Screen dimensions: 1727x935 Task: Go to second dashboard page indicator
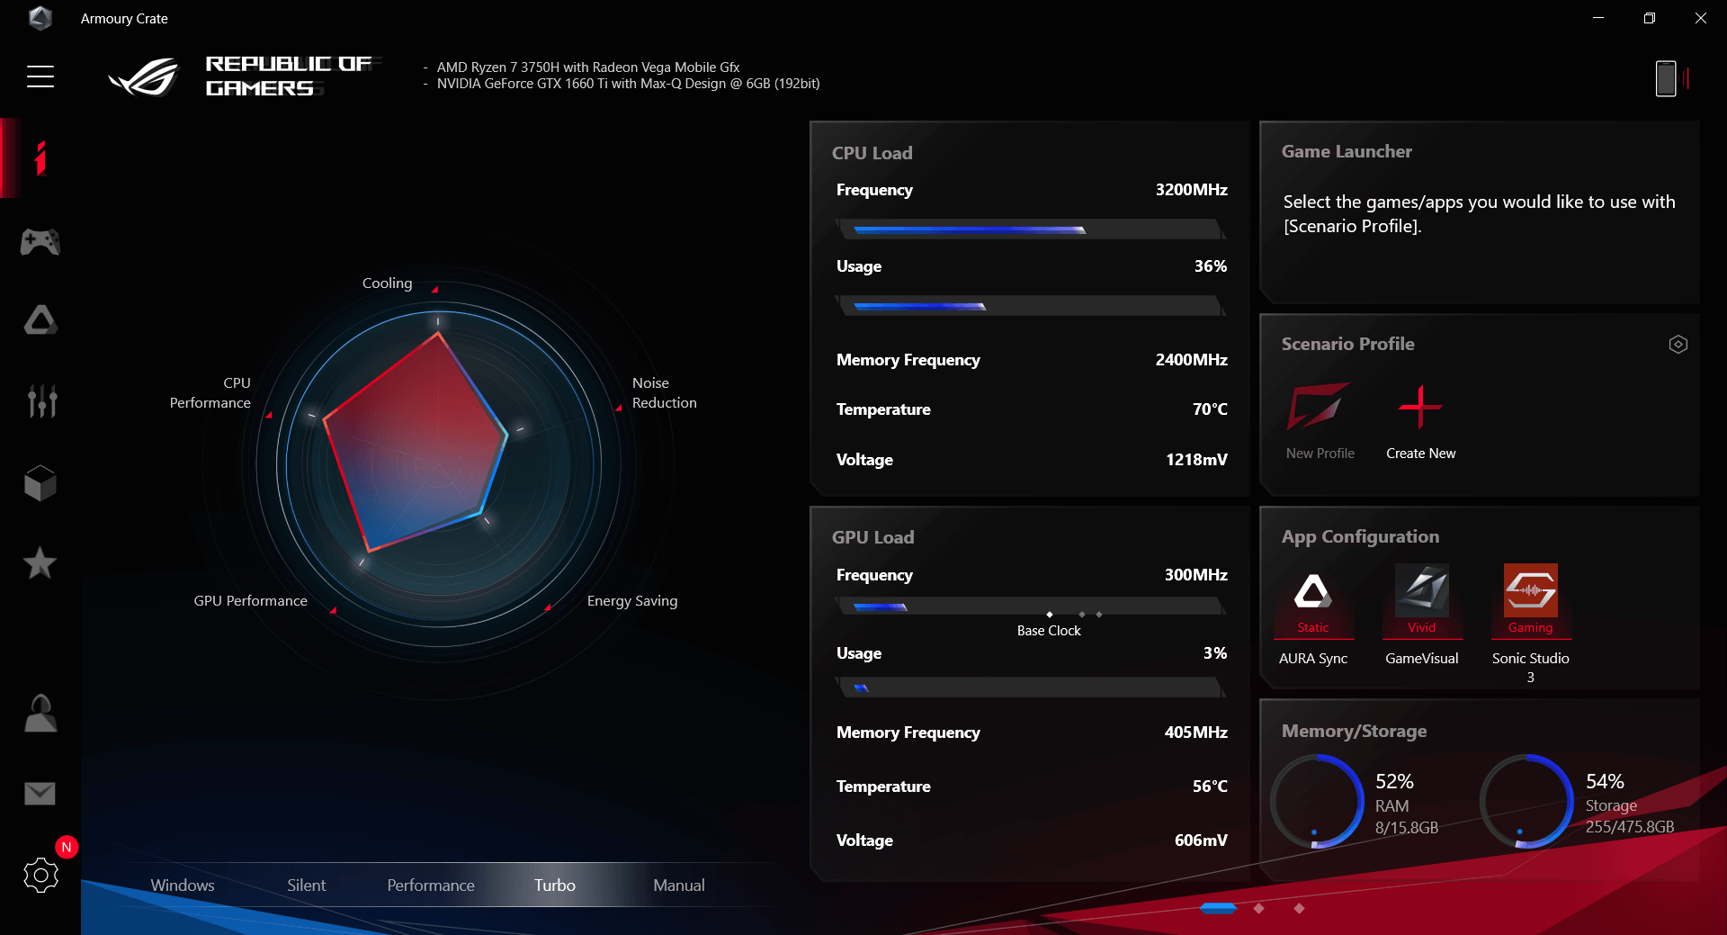click(1258, 908)
